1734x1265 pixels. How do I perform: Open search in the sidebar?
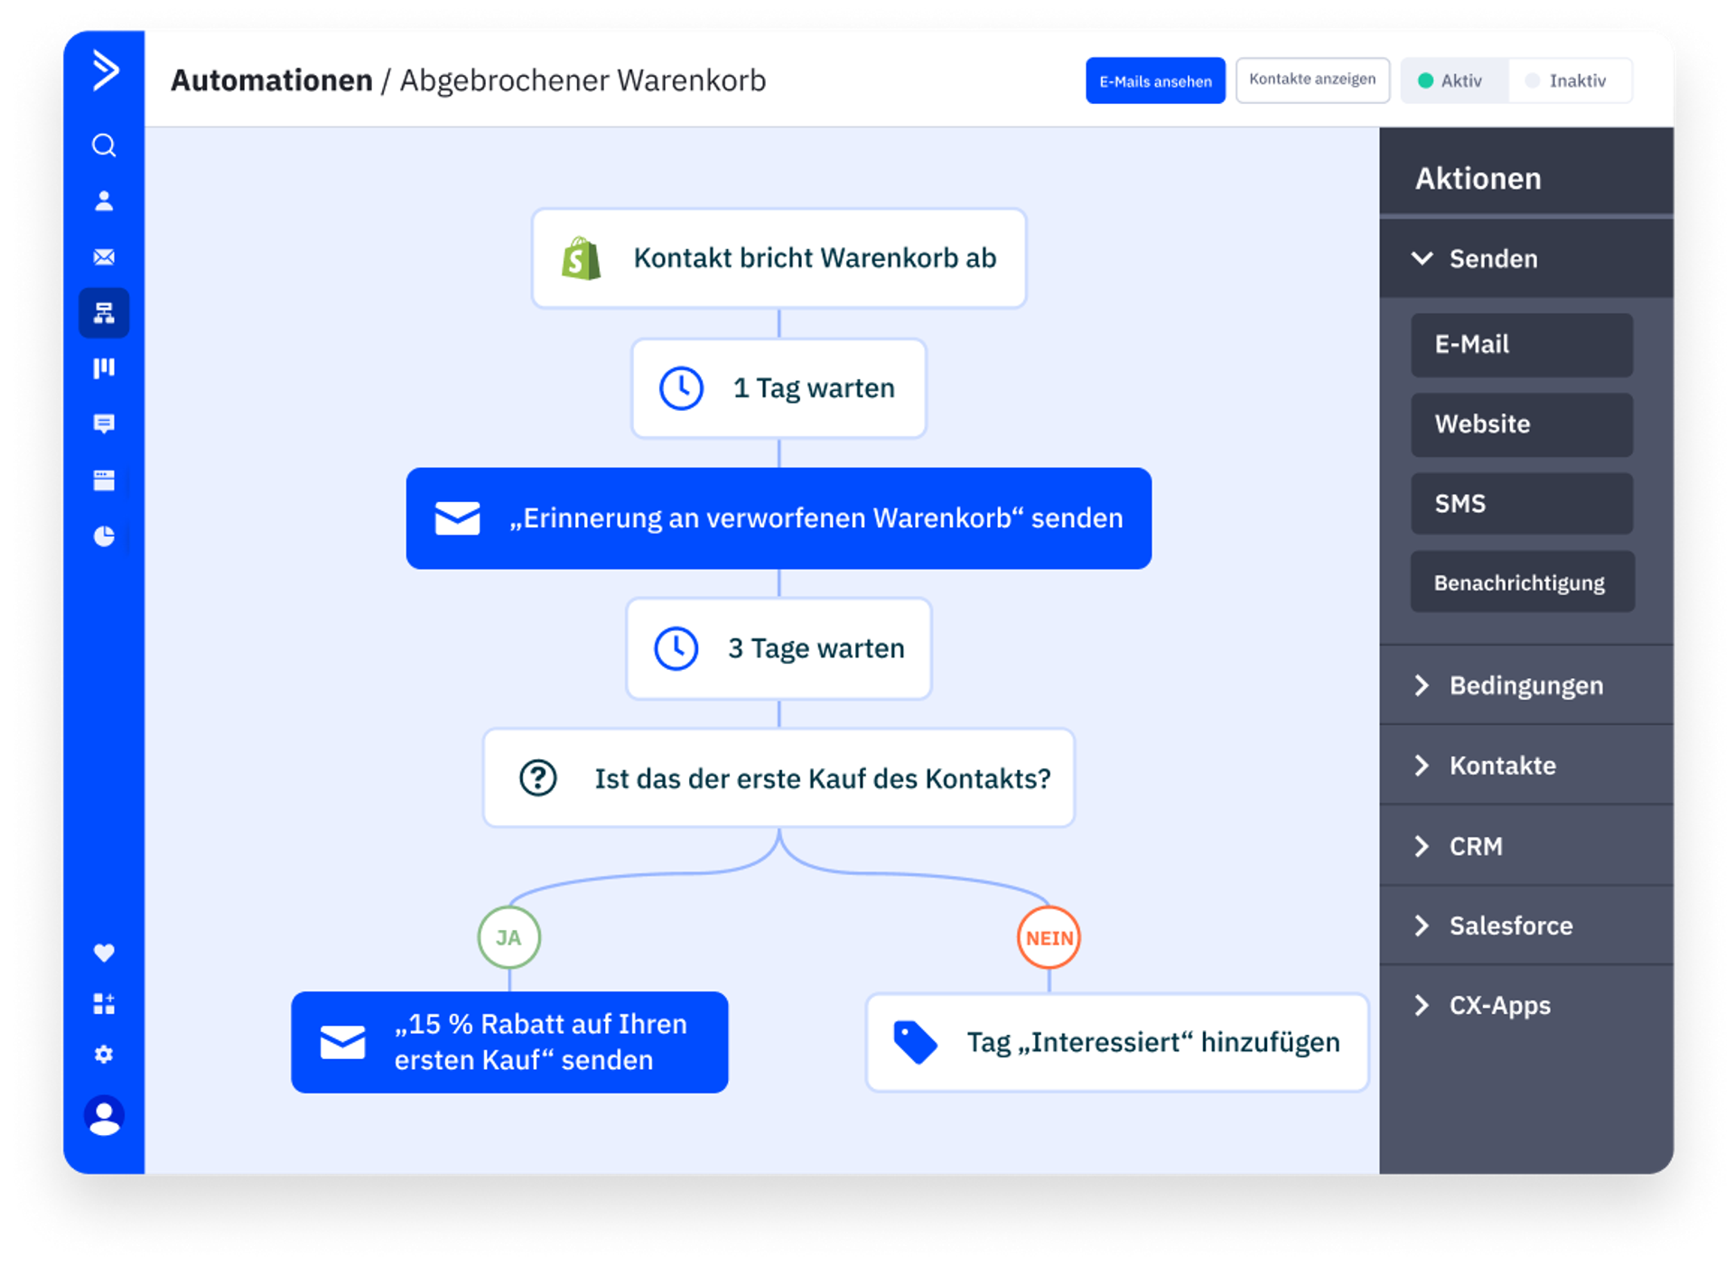(x=104, y=145)
